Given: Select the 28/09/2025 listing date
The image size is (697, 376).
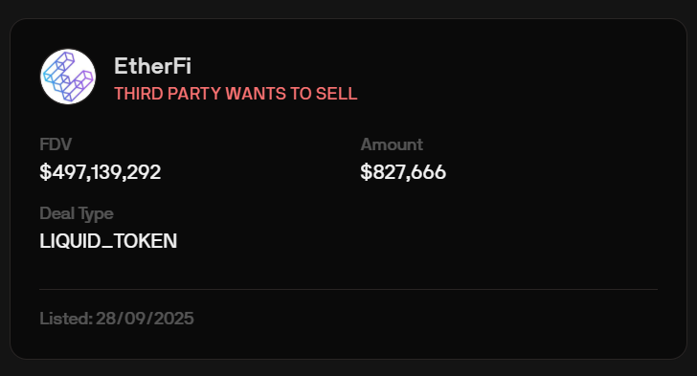Looking at the screenshot, I should point(145,319).
